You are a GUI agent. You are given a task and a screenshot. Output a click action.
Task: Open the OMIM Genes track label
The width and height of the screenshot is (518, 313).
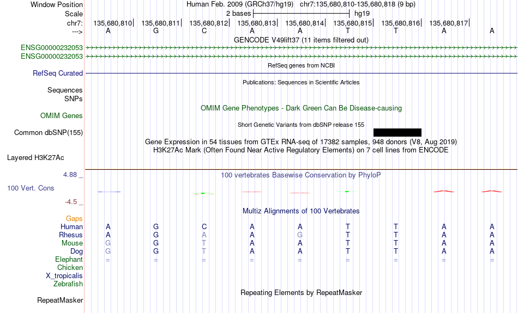62,116
